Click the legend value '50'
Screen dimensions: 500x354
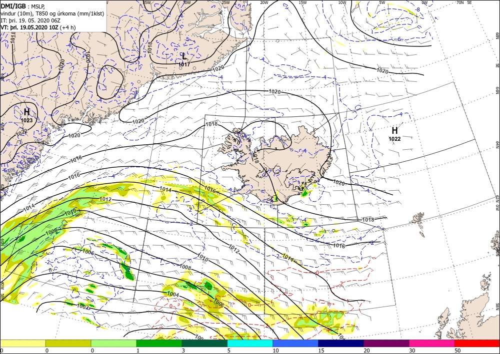457,351
